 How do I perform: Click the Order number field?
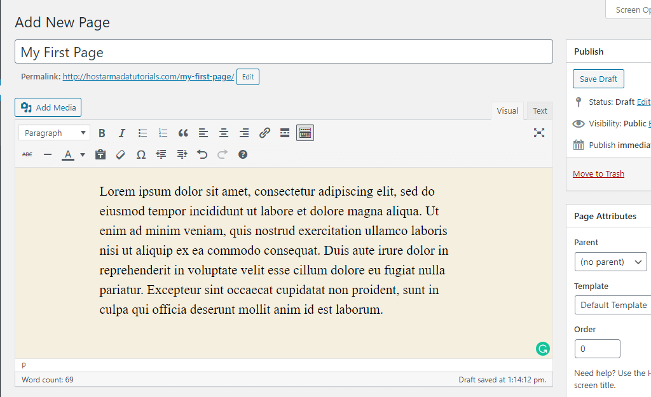pos(598,349)
